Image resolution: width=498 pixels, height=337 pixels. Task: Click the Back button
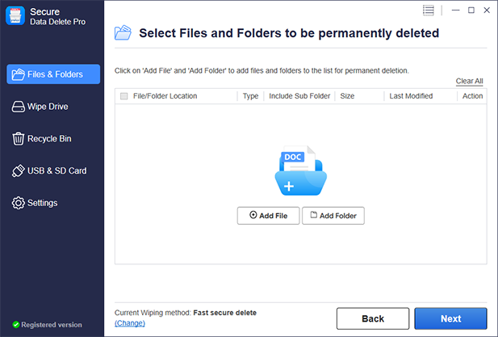click(373, 318)
